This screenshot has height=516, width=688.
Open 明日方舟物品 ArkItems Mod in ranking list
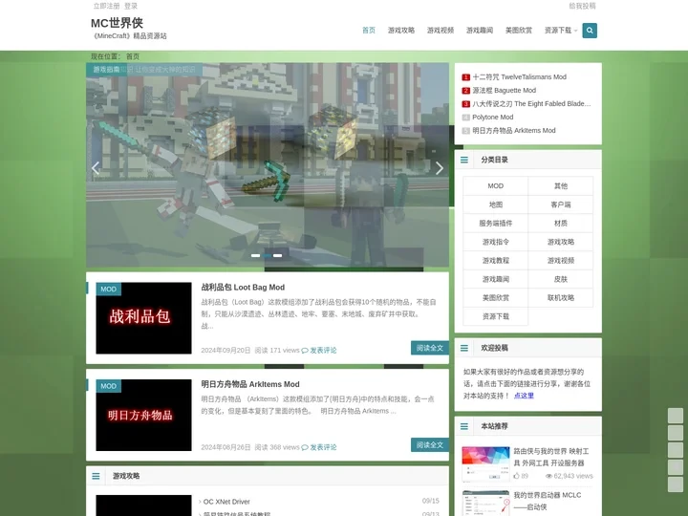(514, 131)
